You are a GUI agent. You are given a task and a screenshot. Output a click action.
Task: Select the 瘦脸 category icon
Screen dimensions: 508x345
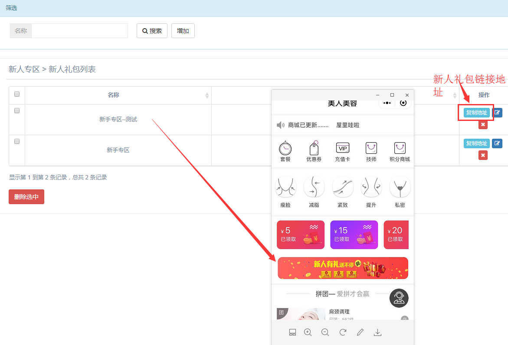[285, 187]
